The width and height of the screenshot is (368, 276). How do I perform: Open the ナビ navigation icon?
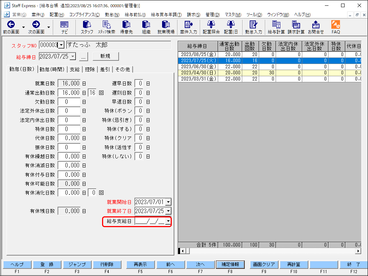[64, 27]
